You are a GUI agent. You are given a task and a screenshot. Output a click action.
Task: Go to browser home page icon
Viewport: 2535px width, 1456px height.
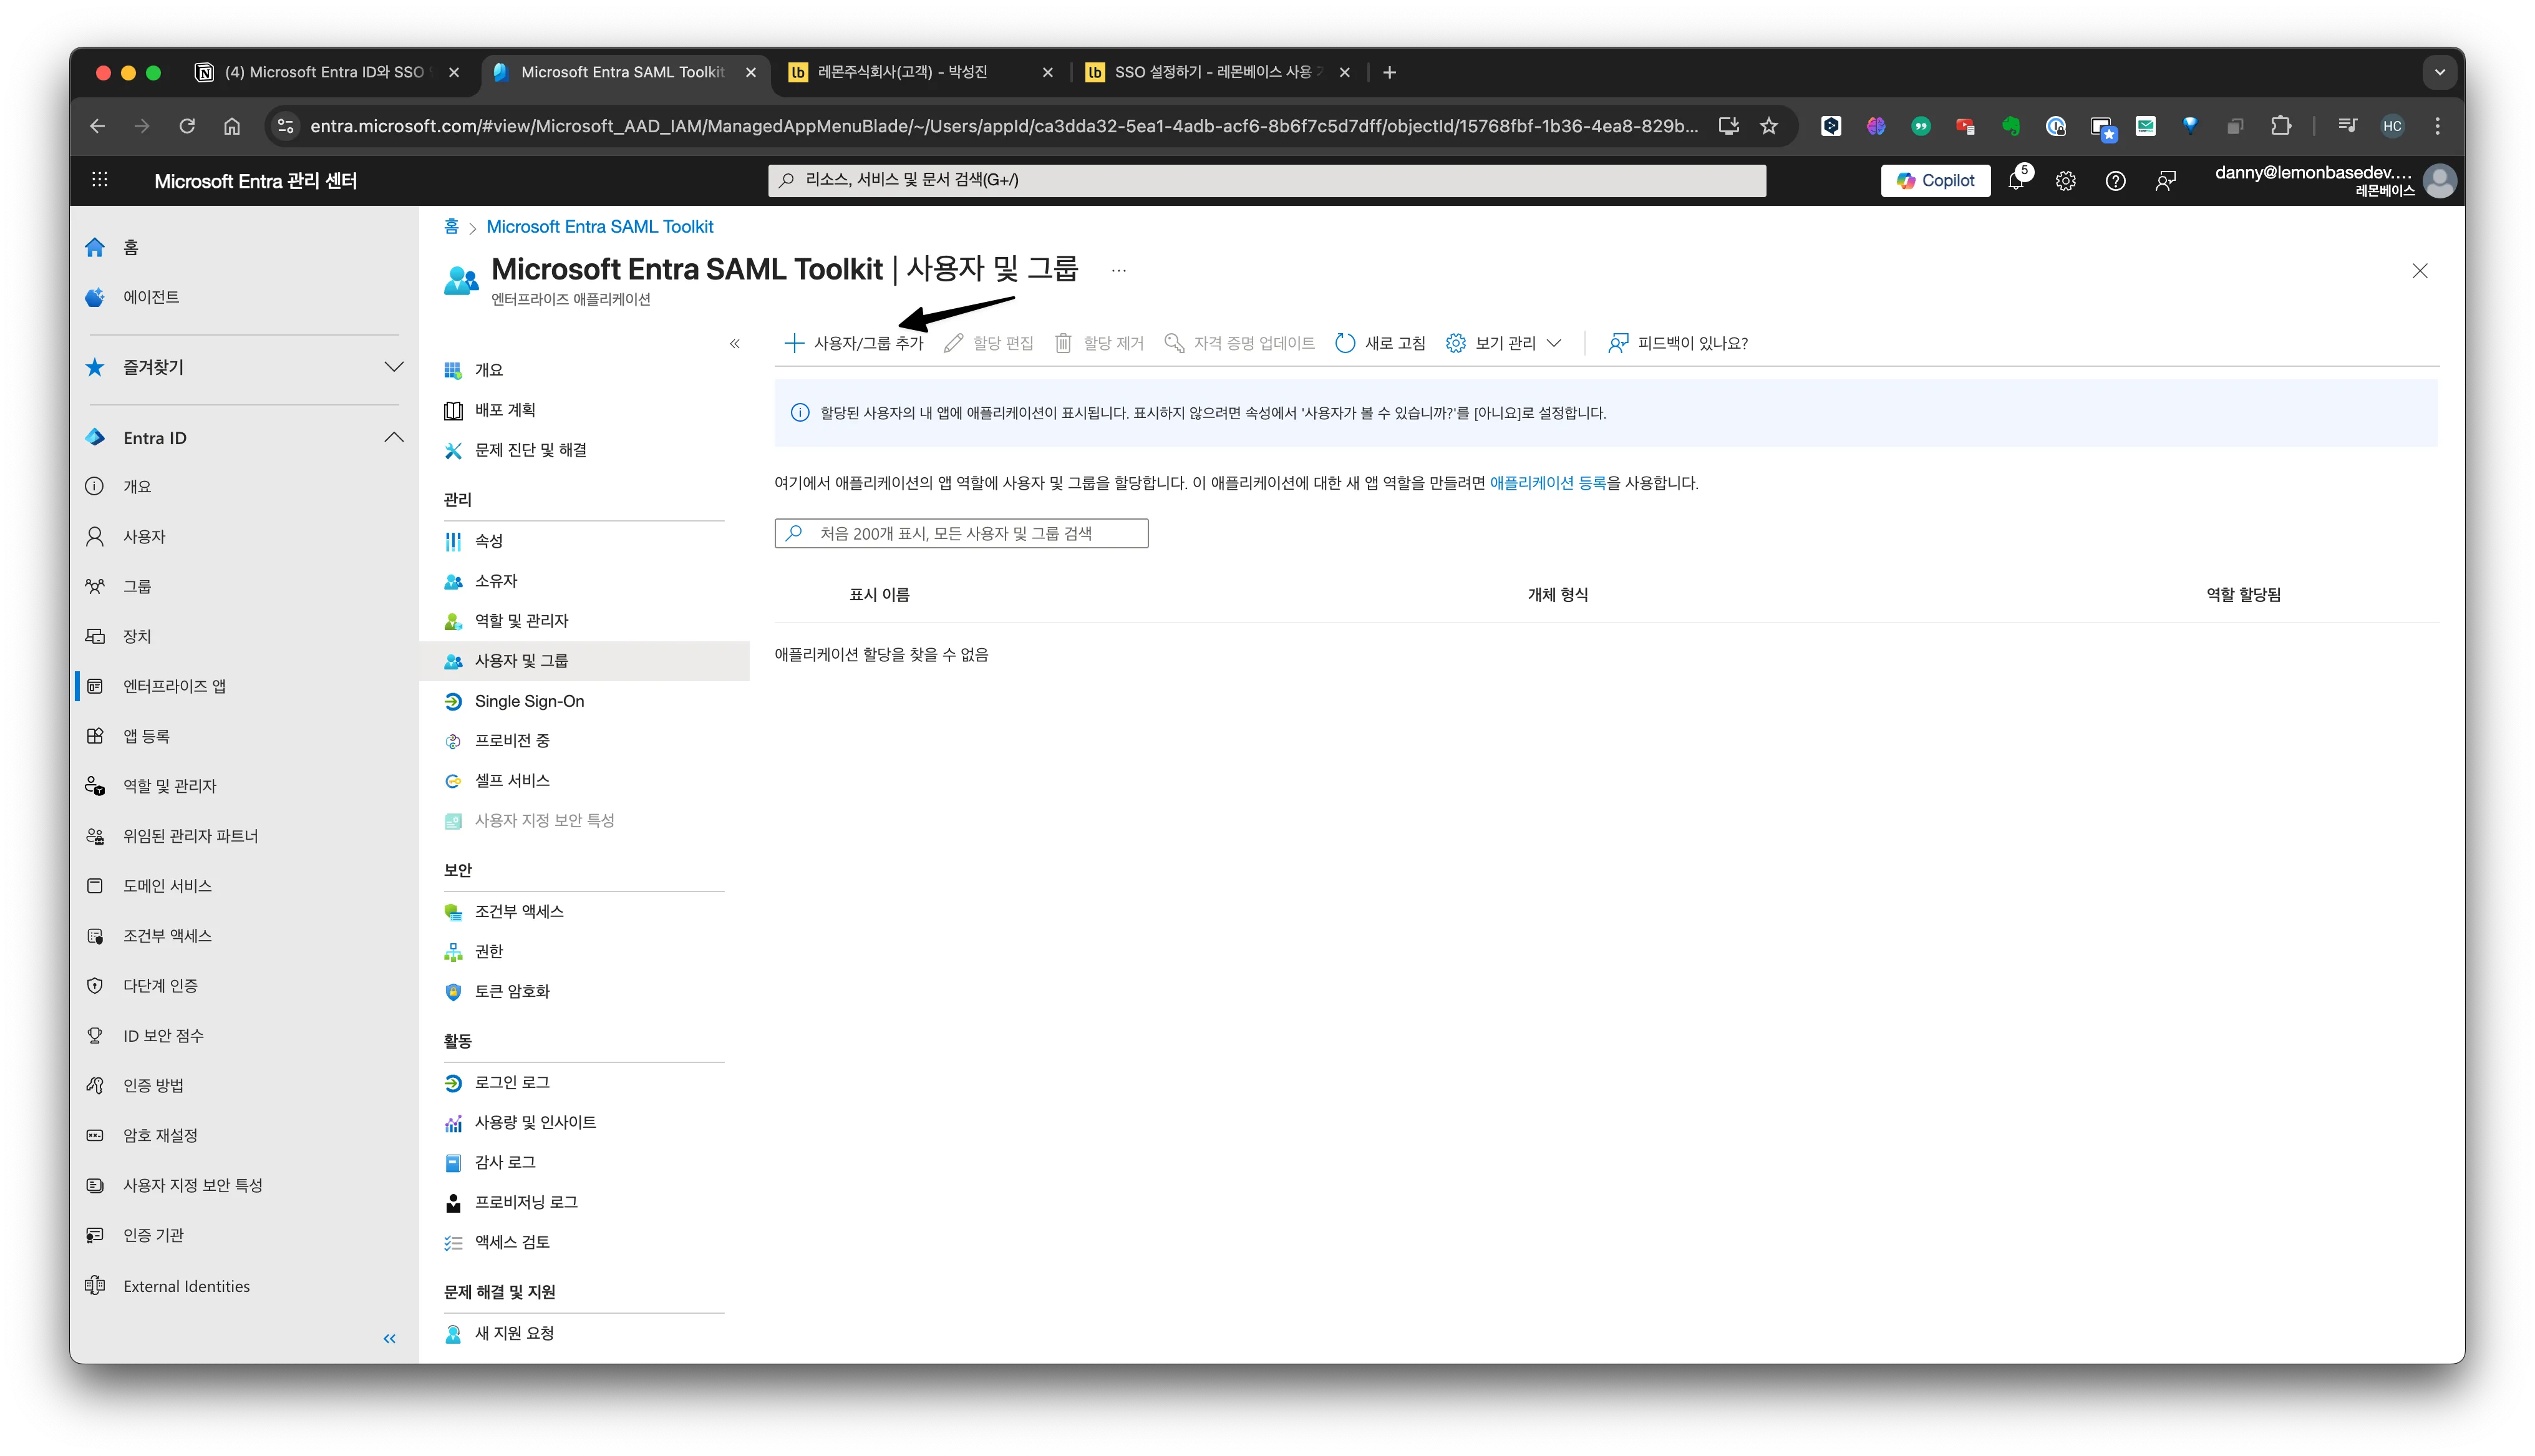[232, 126]
